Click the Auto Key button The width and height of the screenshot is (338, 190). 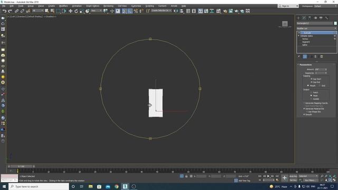pyautogui.click(x=293, y=176)
